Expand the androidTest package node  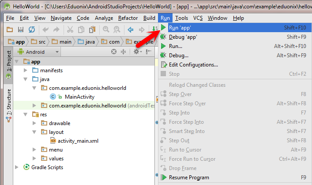click(34, 106)
